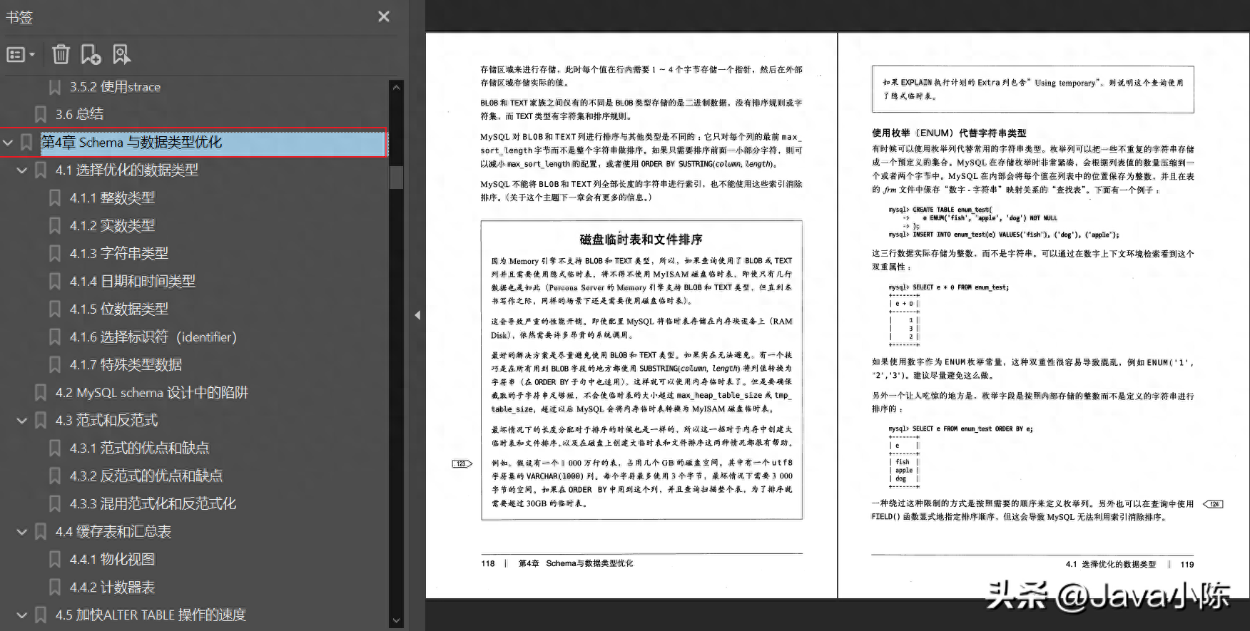Collapse the 4.4 缓存表和汇总表 section
1250x631 pixels.
tap(22, 532)
